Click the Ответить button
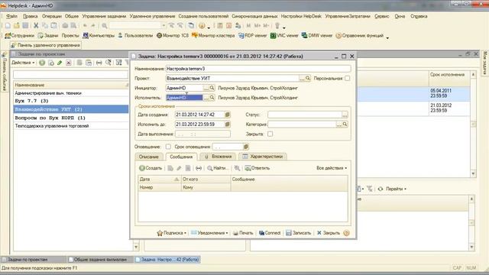The height and width of the screenshot is (275, 489). [x=257, y=168]
